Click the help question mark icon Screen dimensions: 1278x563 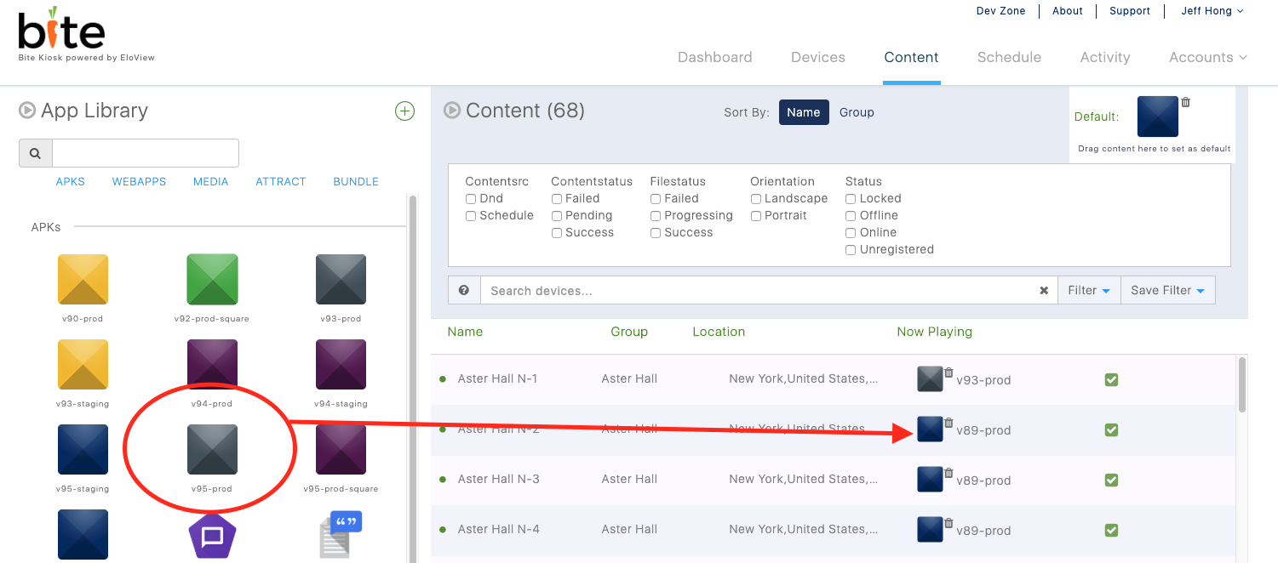tap(464, 290)
